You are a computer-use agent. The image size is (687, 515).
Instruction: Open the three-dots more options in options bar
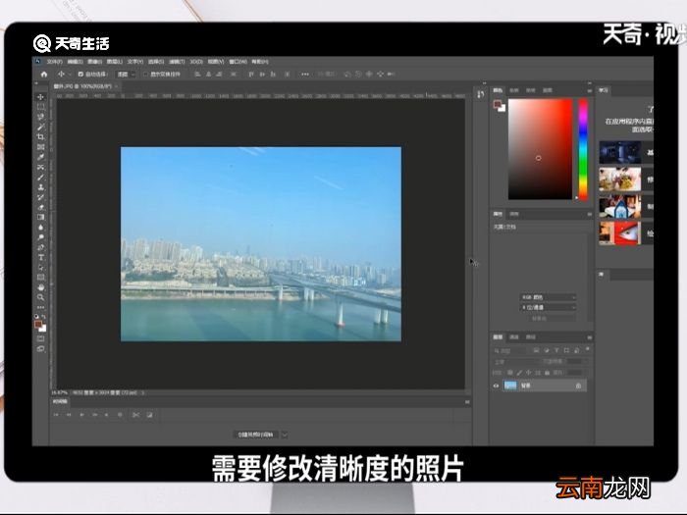click(x=305, y=75)
